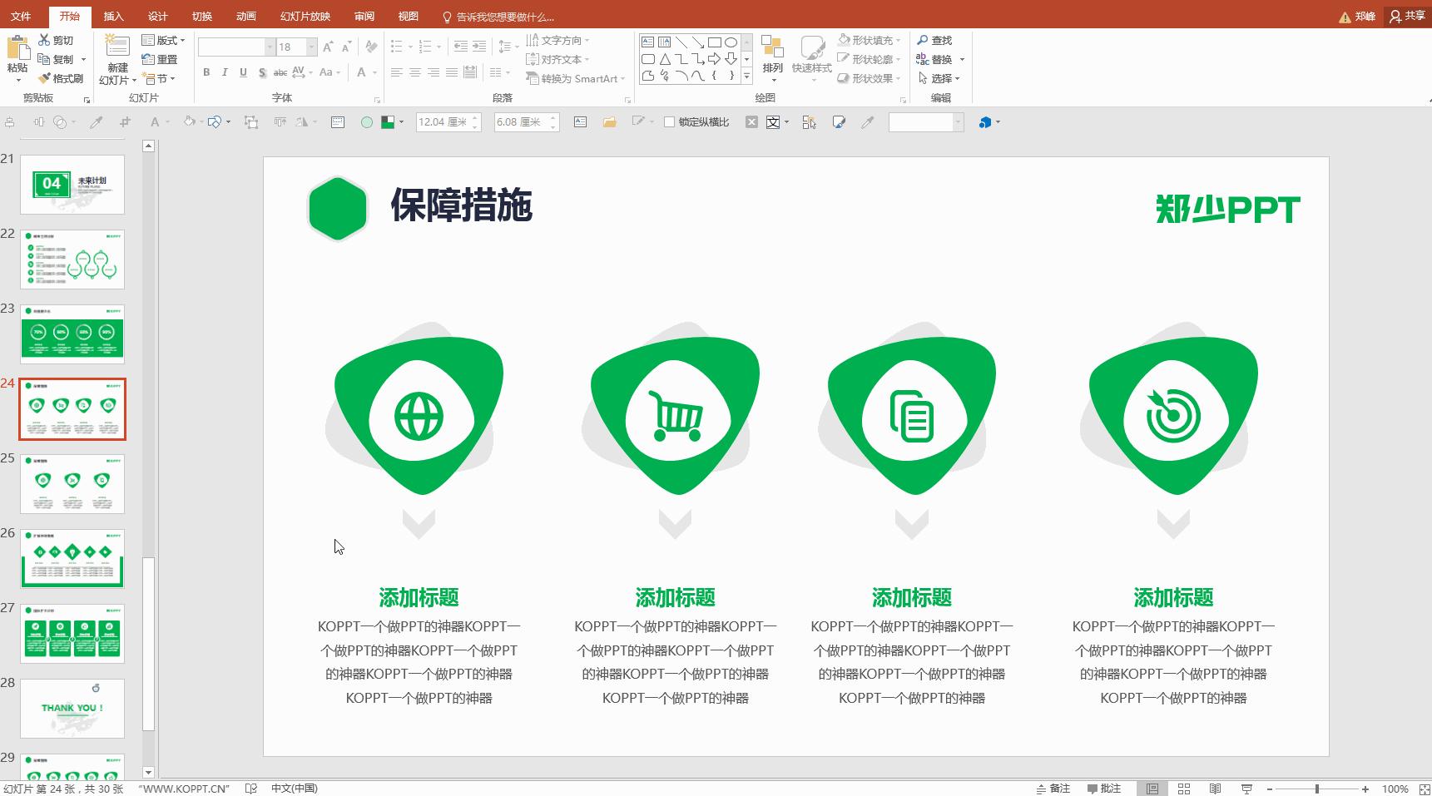Click the eyedropper icon in the quick toolbar
The image size is (1432, 796).
(868, 122)
